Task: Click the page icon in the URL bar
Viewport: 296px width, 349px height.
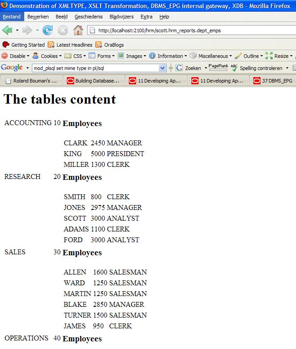Action: (x=92, y=30)
